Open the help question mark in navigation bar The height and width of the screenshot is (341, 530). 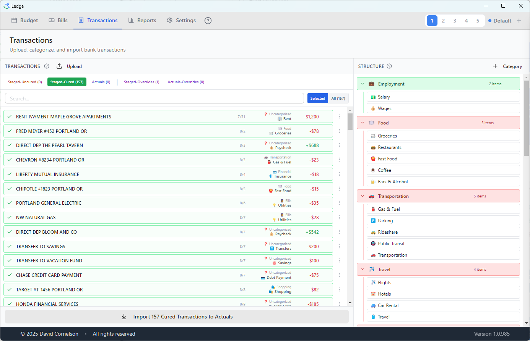[x=208, y=21]
